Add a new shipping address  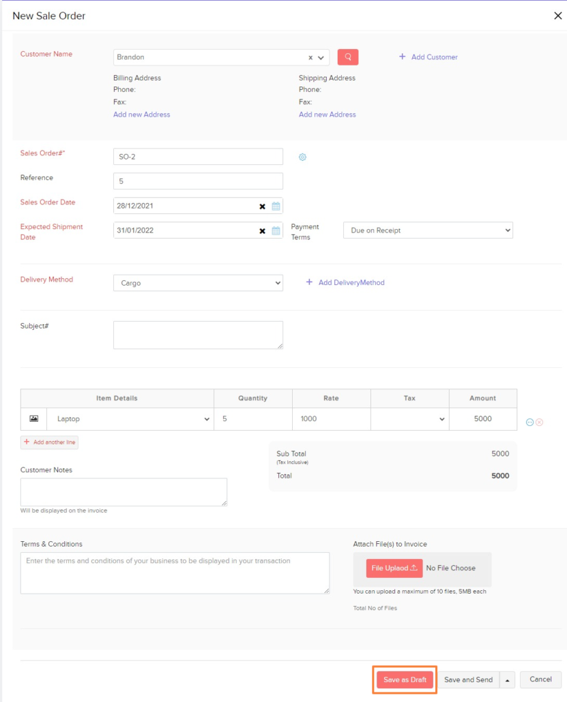tap(327, 115)
